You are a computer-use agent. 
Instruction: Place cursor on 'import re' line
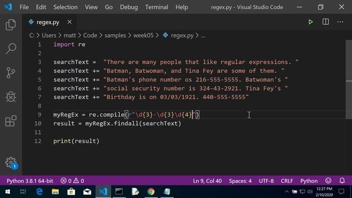(69, 45)
